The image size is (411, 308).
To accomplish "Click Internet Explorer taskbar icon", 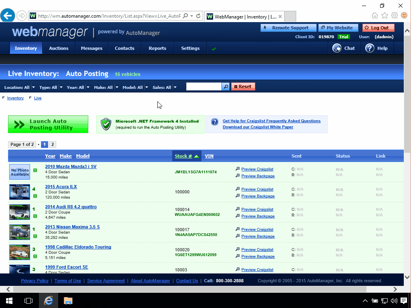I will tap(49, 301).
